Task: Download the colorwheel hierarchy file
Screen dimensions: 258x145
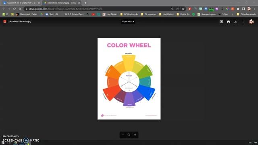Action: 235,22
